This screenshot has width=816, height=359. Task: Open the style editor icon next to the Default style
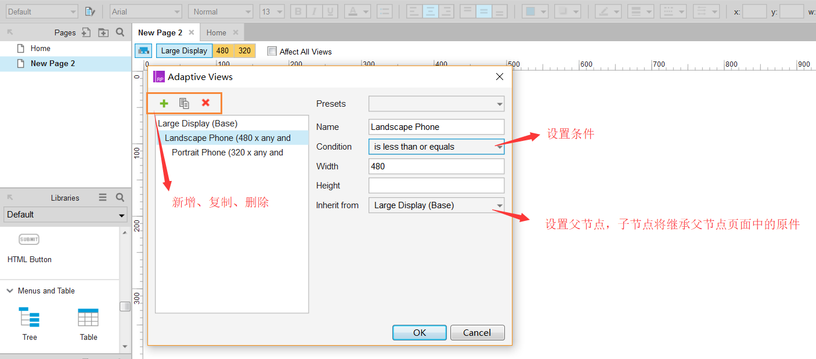point(90,12)
